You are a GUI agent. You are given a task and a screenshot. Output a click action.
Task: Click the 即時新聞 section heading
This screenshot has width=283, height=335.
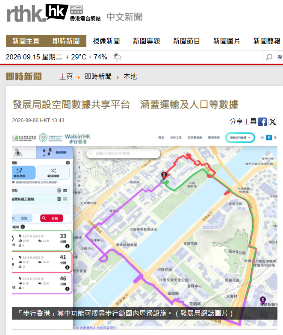24,76
